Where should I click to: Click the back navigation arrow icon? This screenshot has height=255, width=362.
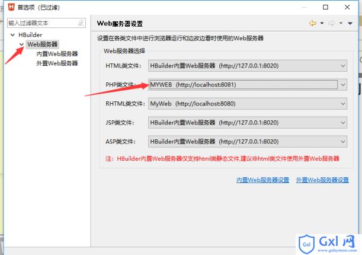pos(312,23)
